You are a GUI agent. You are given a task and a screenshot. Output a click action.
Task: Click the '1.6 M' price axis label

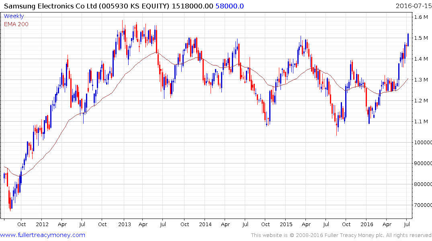click(421, 17)
